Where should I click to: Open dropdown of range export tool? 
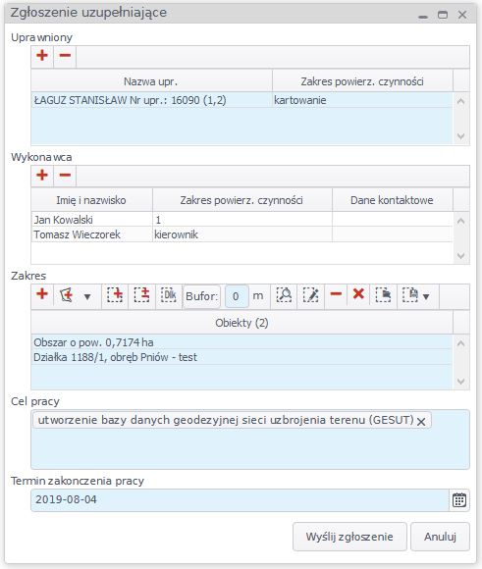pos(426,297)
